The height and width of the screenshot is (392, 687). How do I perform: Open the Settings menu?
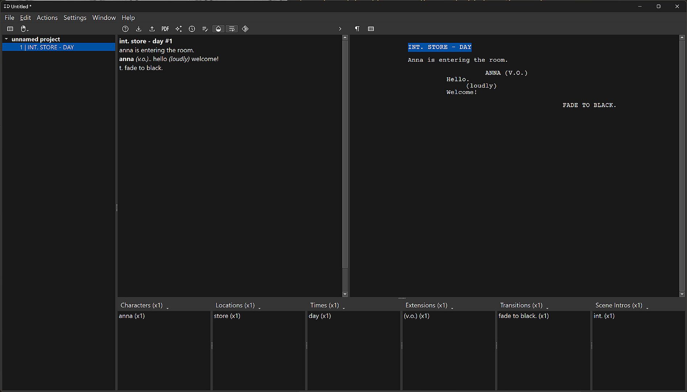click(x=75, y=18)
